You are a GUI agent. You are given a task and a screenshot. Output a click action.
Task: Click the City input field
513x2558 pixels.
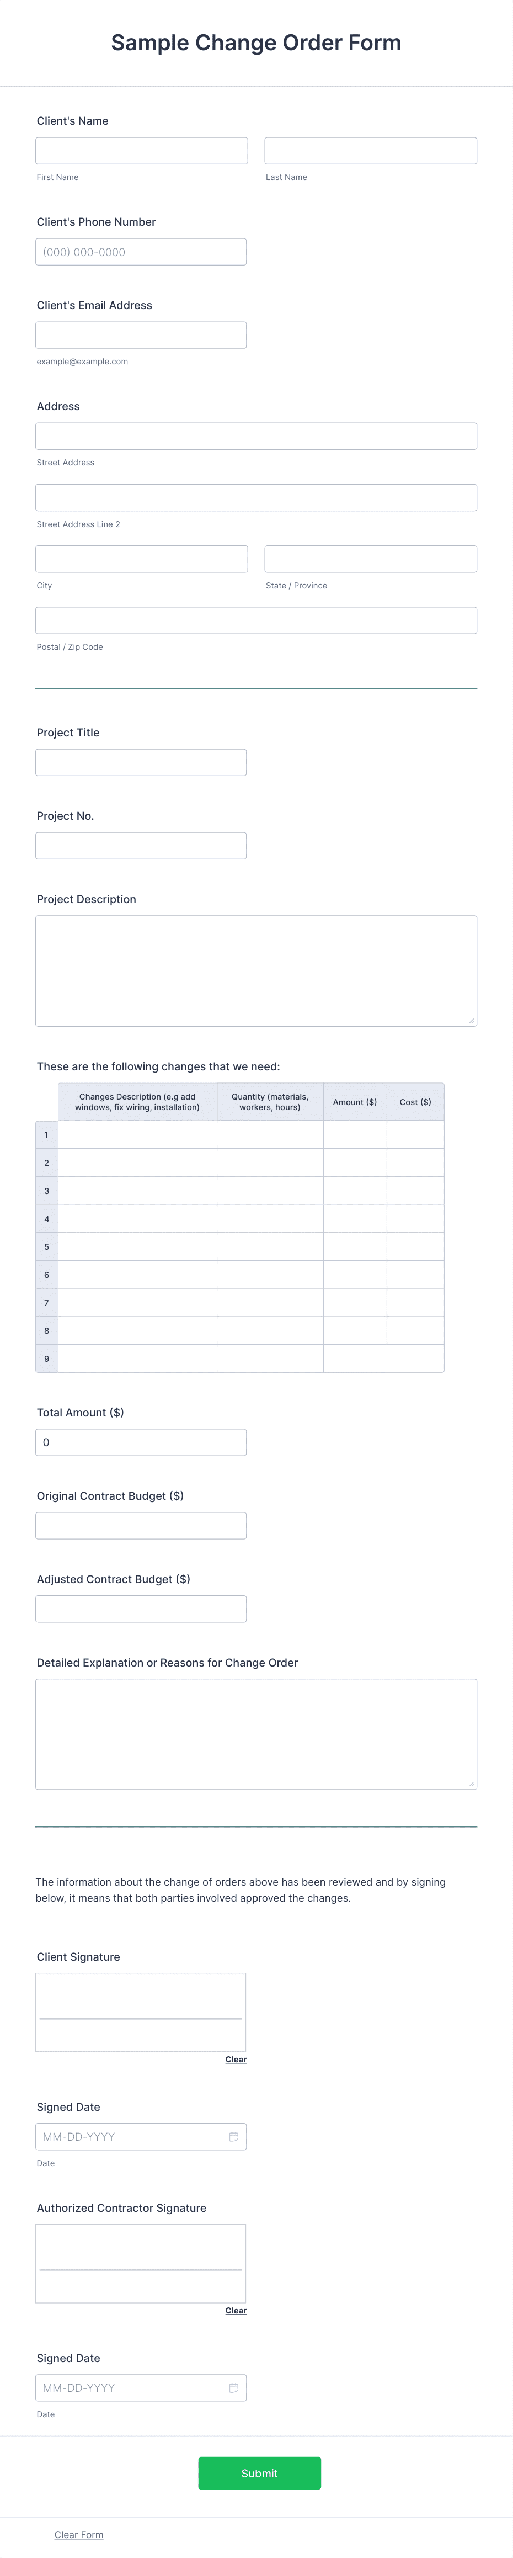[141, 558]
